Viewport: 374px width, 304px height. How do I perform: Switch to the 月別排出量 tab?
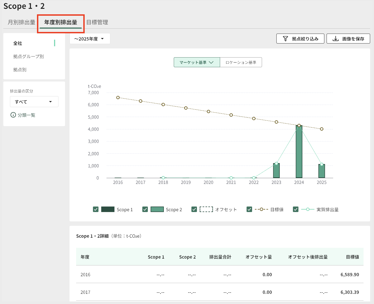(22, 22)
